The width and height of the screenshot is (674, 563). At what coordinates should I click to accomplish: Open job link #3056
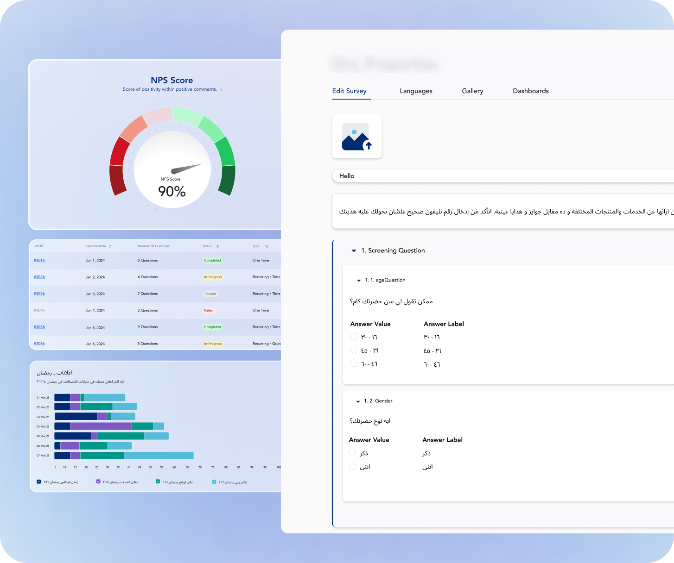pos(39,327)
